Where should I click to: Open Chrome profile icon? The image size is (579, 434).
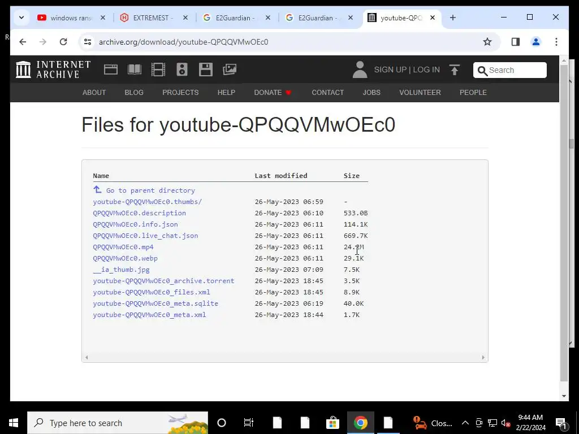536,42
